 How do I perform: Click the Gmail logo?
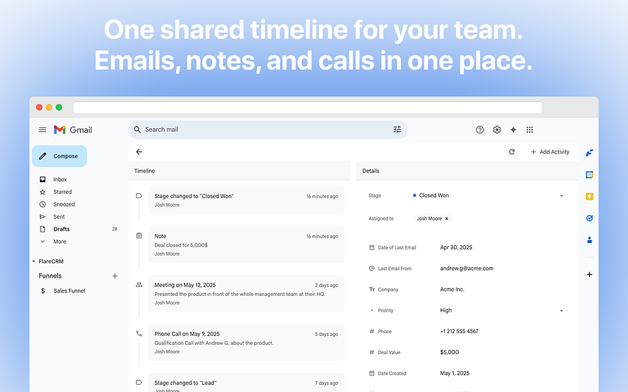73,129
